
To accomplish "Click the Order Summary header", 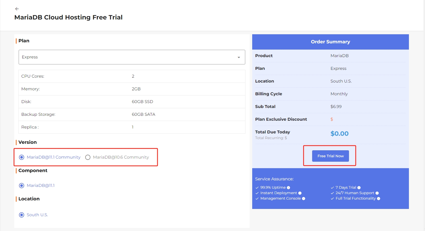I will (331, 42).
